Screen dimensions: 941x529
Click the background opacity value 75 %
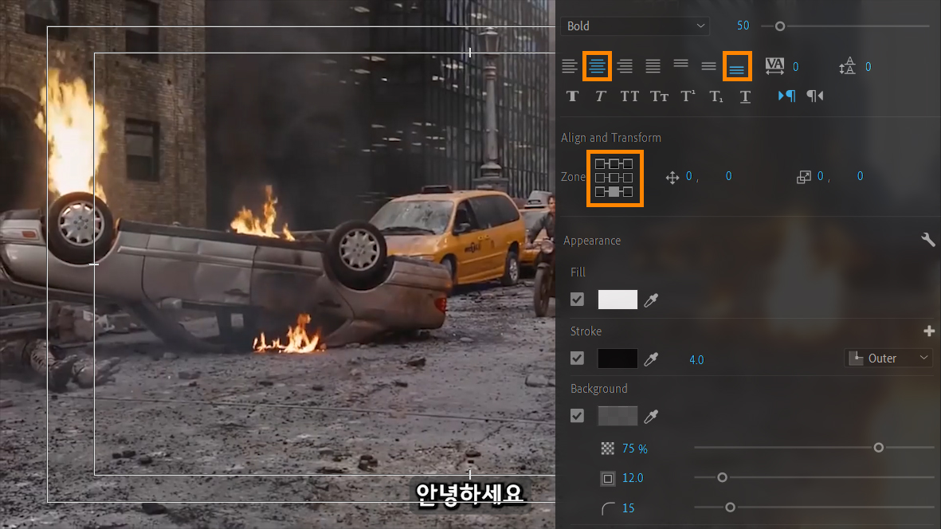pos(635,449)
